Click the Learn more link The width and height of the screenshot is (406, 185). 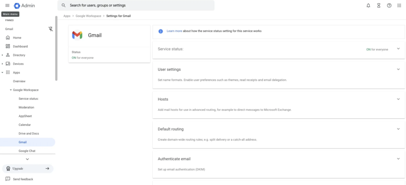click(x=174, y=31)
